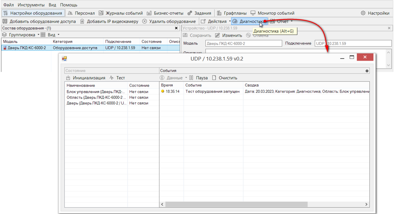Click the Сохранить button

pos(197,35)
